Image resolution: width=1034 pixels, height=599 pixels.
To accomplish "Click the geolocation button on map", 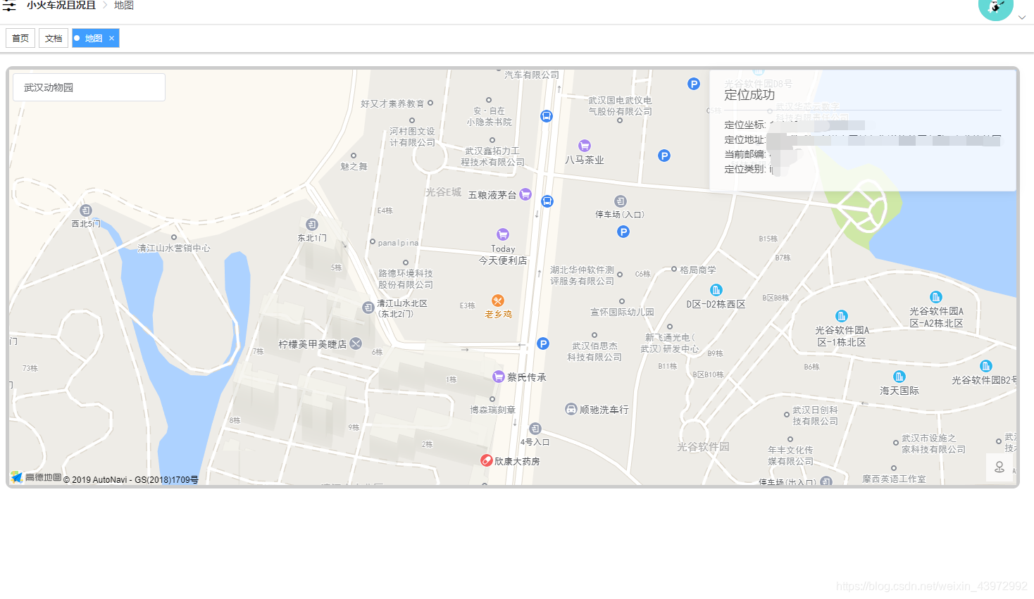I will (x=999, y=467).
